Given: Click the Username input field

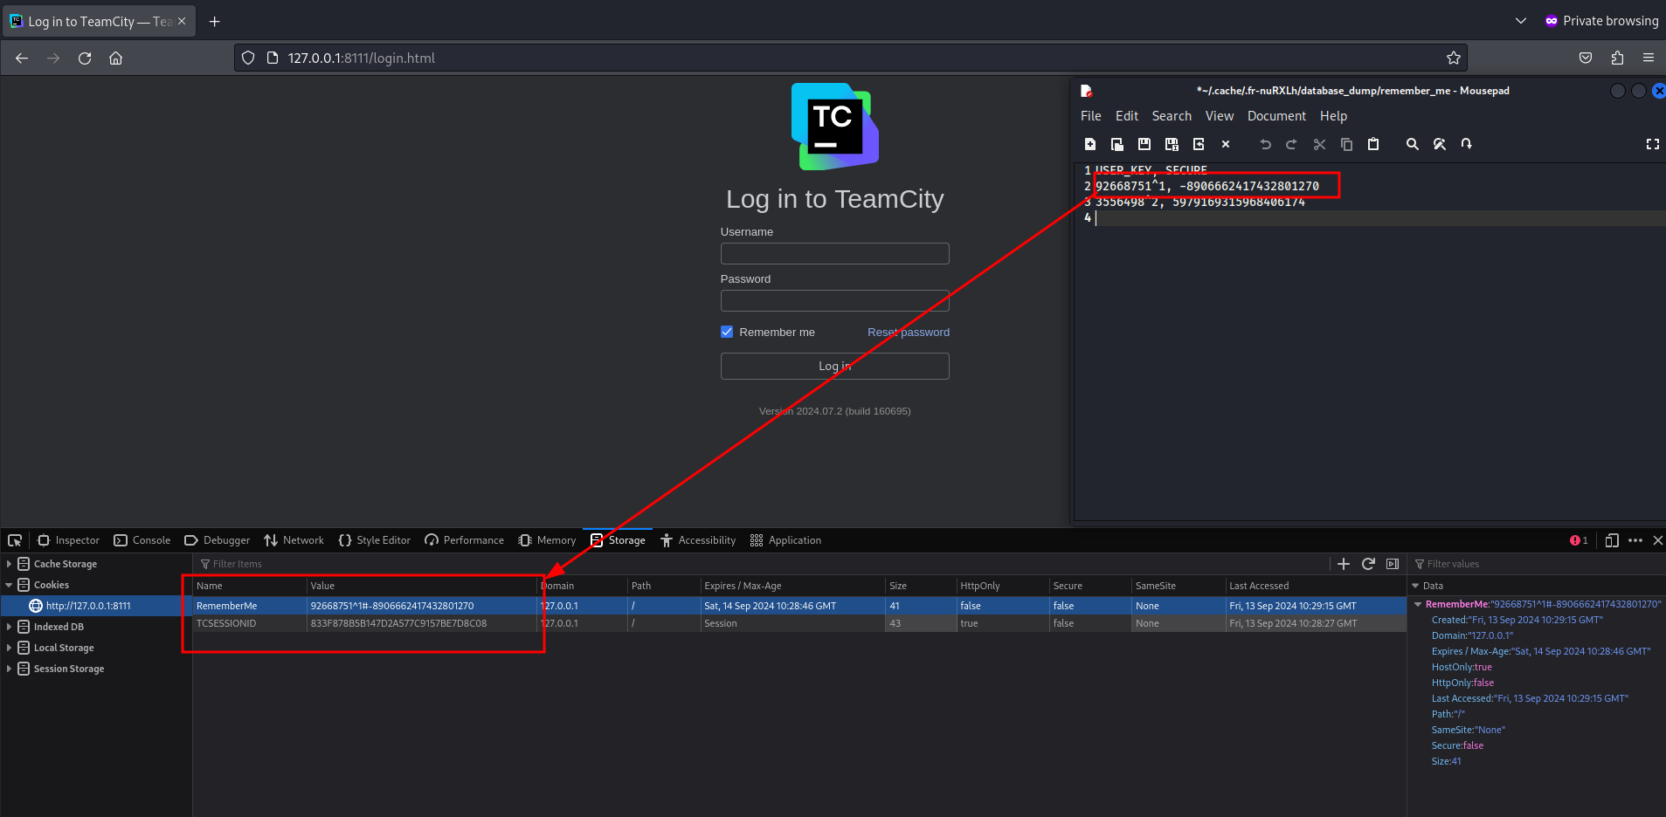Looking at the screenshot, I should point(835,253).
